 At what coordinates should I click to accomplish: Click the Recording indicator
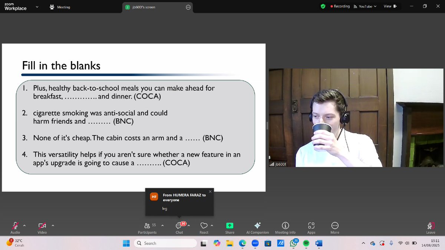340,6
